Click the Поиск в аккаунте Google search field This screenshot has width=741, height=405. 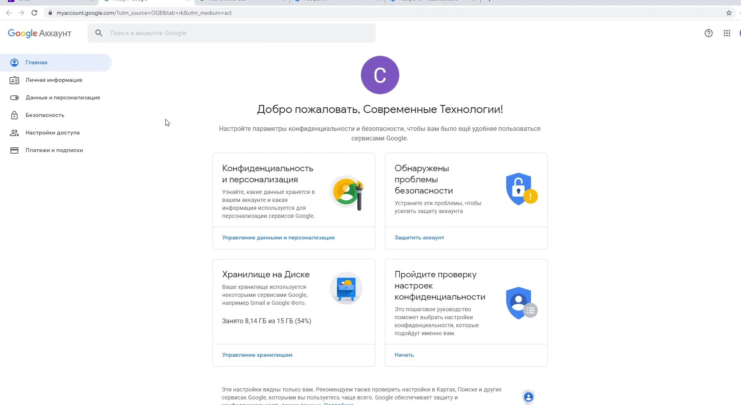click(x=232, y=33)
